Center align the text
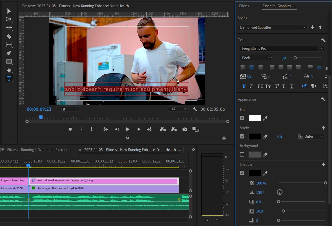Viewport: 332px width, 226px height. coord(251,67)
